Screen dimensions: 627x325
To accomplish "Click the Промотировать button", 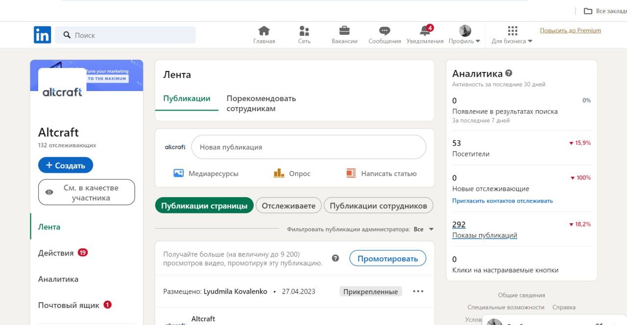I will [387, 258].
